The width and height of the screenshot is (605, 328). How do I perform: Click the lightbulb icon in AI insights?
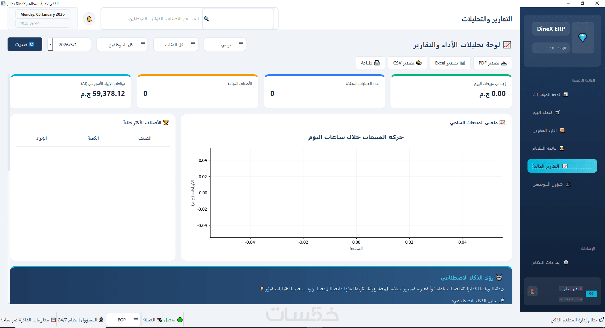pos(262,289)
